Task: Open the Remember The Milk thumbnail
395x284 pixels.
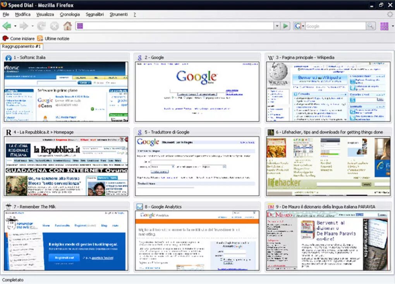Action: [x=66, y=241]
